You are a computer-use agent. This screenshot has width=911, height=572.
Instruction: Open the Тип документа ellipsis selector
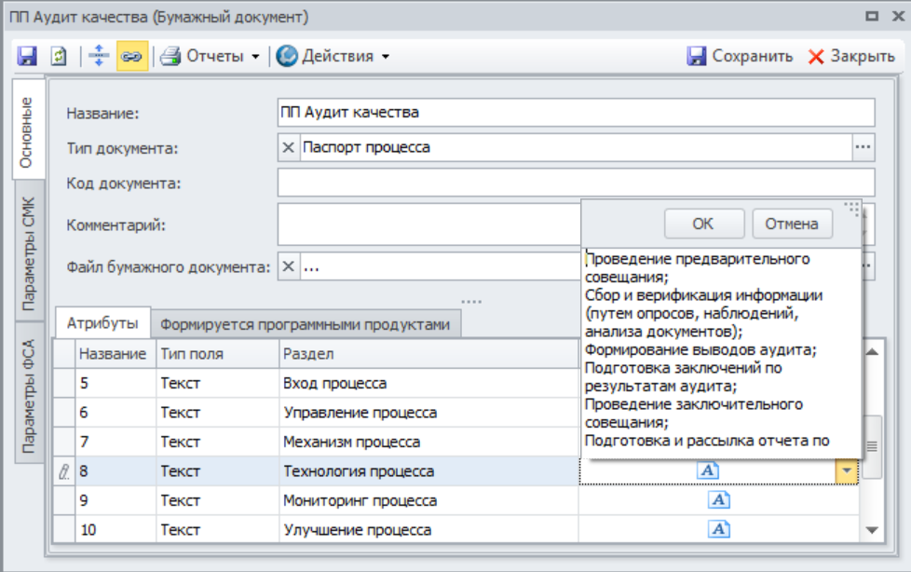pos(863,147)
